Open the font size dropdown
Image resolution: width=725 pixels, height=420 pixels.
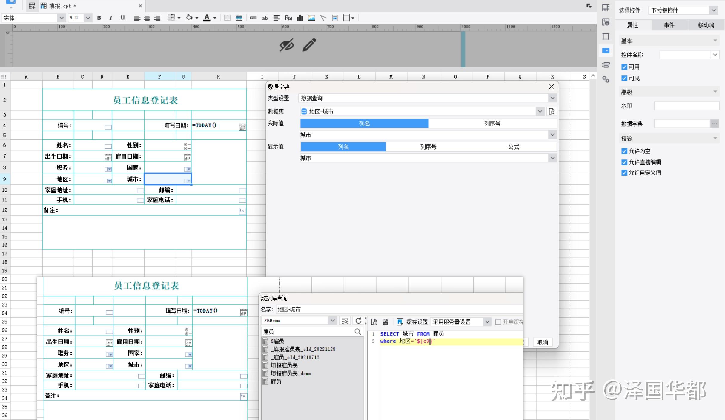(x=88, y=18)
